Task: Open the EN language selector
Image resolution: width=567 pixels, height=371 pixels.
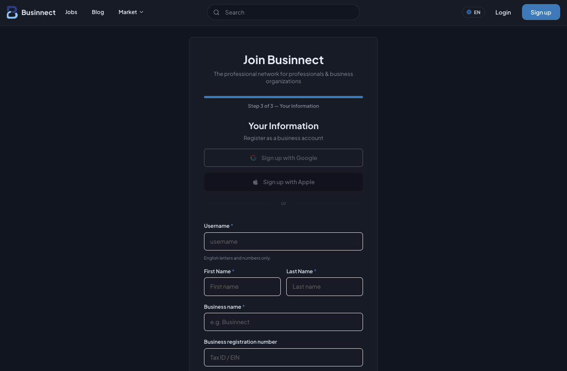Action: [473, 12]
